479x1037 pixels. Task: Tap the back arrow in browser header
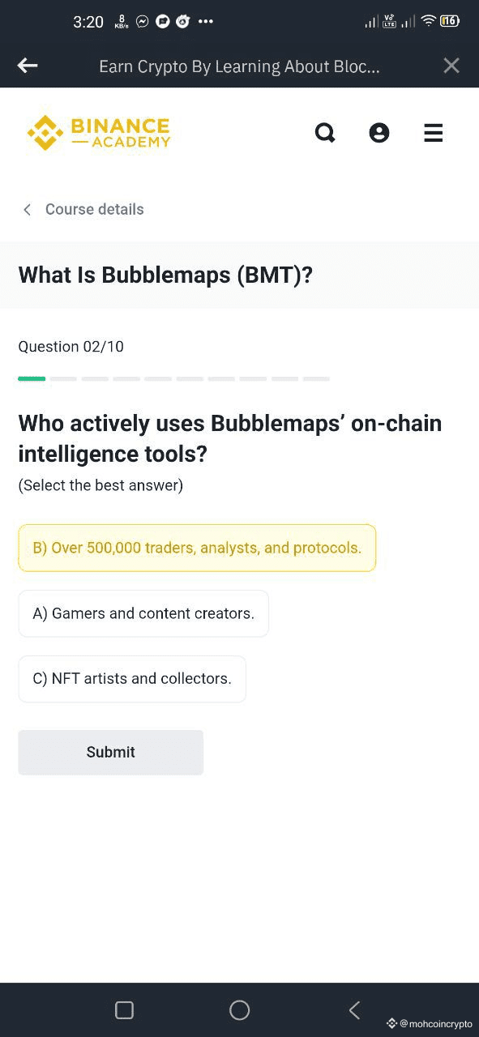coord(28,66)
